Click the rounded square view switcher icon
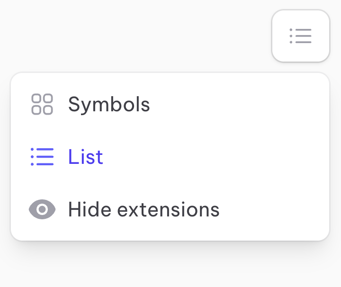 tap(300, 36)
